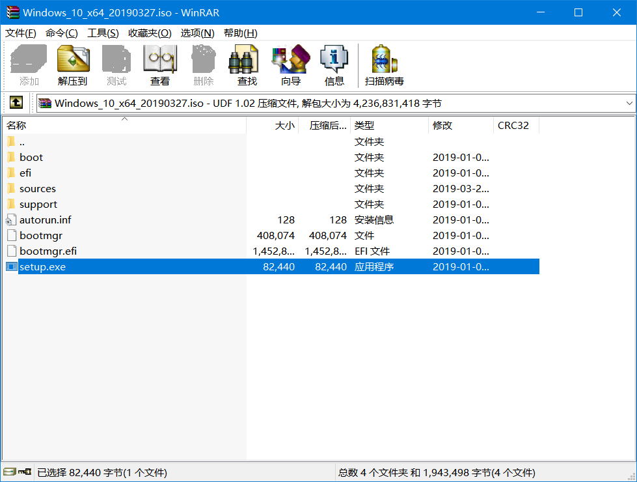Click the efi folder icon

tap(11, 173)
